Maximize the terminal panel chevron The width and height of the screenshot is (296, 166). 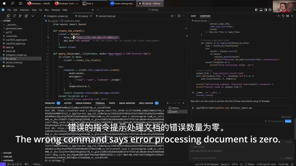coord(179,103)
